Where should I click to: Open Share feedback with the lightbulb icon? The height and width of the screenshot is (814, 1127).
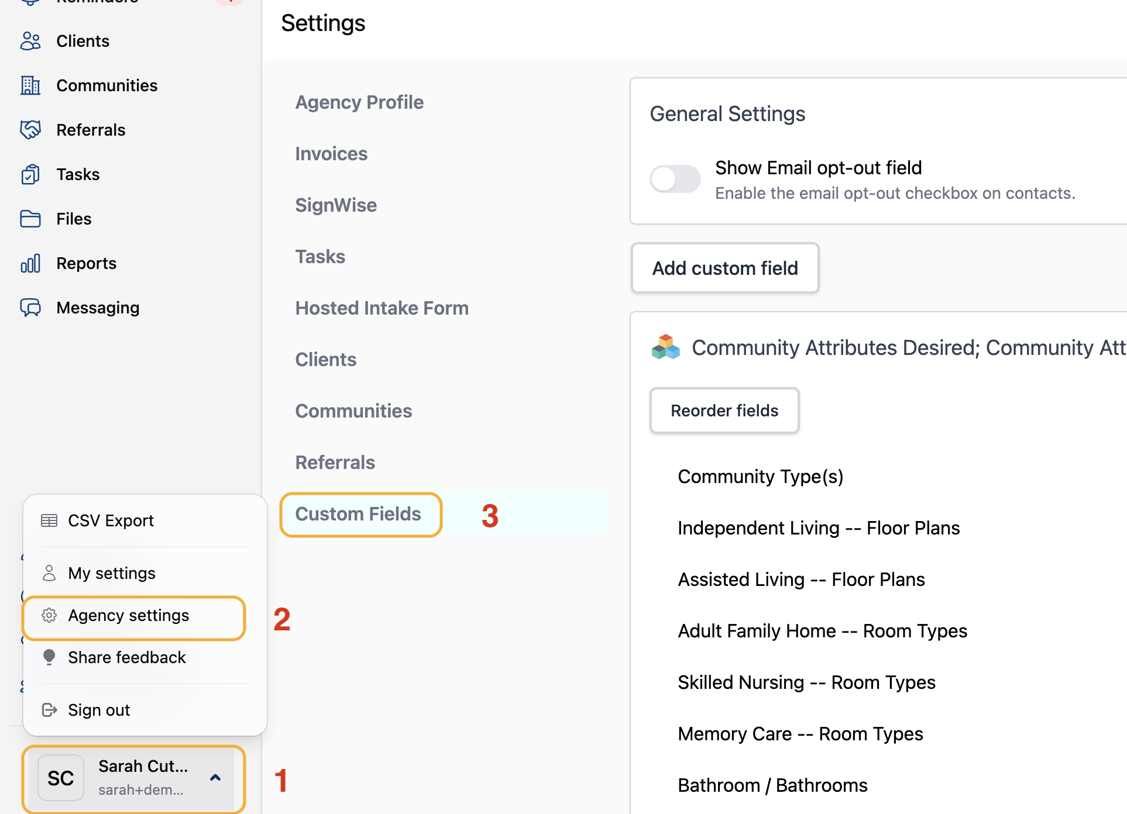(x=50, y=657)
